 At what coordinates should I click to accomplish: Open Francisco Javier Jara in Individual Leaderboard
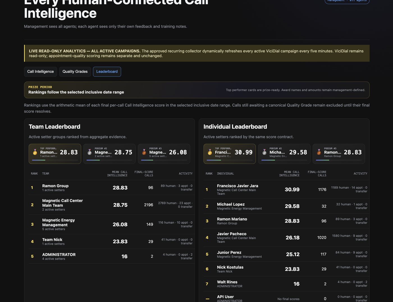(x=237, y=186)
